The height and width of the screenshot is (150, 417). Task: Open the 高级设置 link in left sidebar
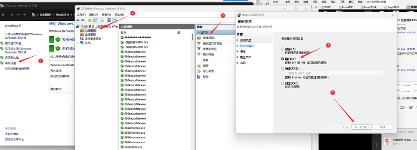(11, 63)
